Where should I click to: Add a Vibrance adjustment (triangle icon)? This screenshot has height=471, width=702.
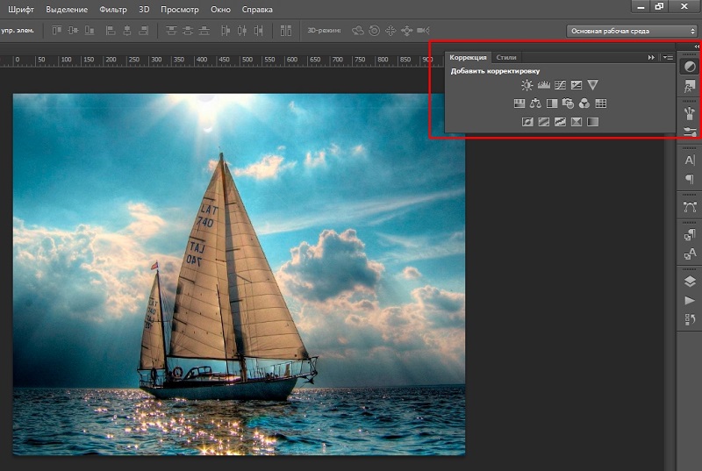593,85
